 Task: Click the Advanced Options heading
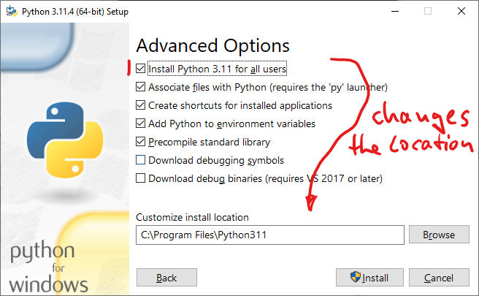(x=212, y=45)
